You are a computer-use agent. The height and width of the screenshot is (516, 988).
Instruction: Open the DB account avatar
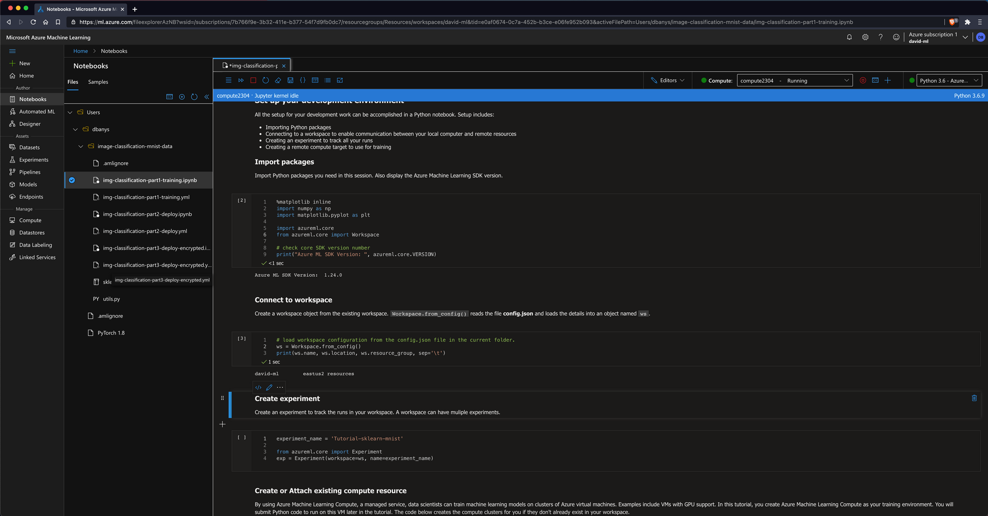981,37
